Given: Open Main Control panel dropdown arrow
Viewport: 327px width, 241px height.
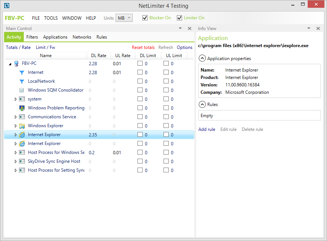Looking at the screenshot, I should pyautogui.click(x=180, y=28).
